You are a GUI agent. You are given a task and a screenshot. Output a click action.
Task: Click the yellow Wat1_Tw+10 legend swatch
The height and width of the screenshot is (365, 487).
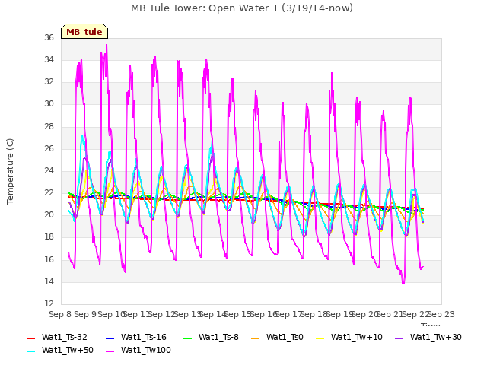320,338
